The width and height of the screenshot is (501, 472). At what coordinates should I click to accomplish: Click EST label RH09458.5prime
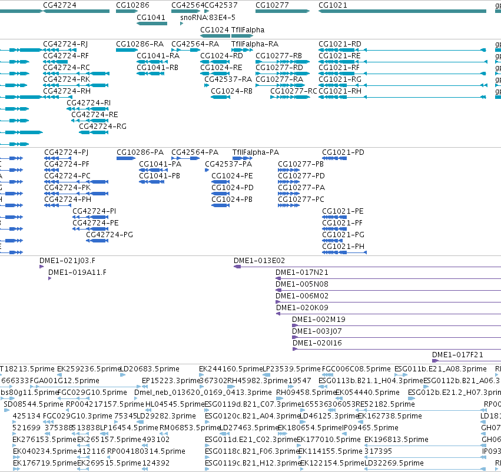306,393
